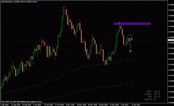Click the Spread 30 readout
Viewport: 174px width, 106px height.
point(150,99)
